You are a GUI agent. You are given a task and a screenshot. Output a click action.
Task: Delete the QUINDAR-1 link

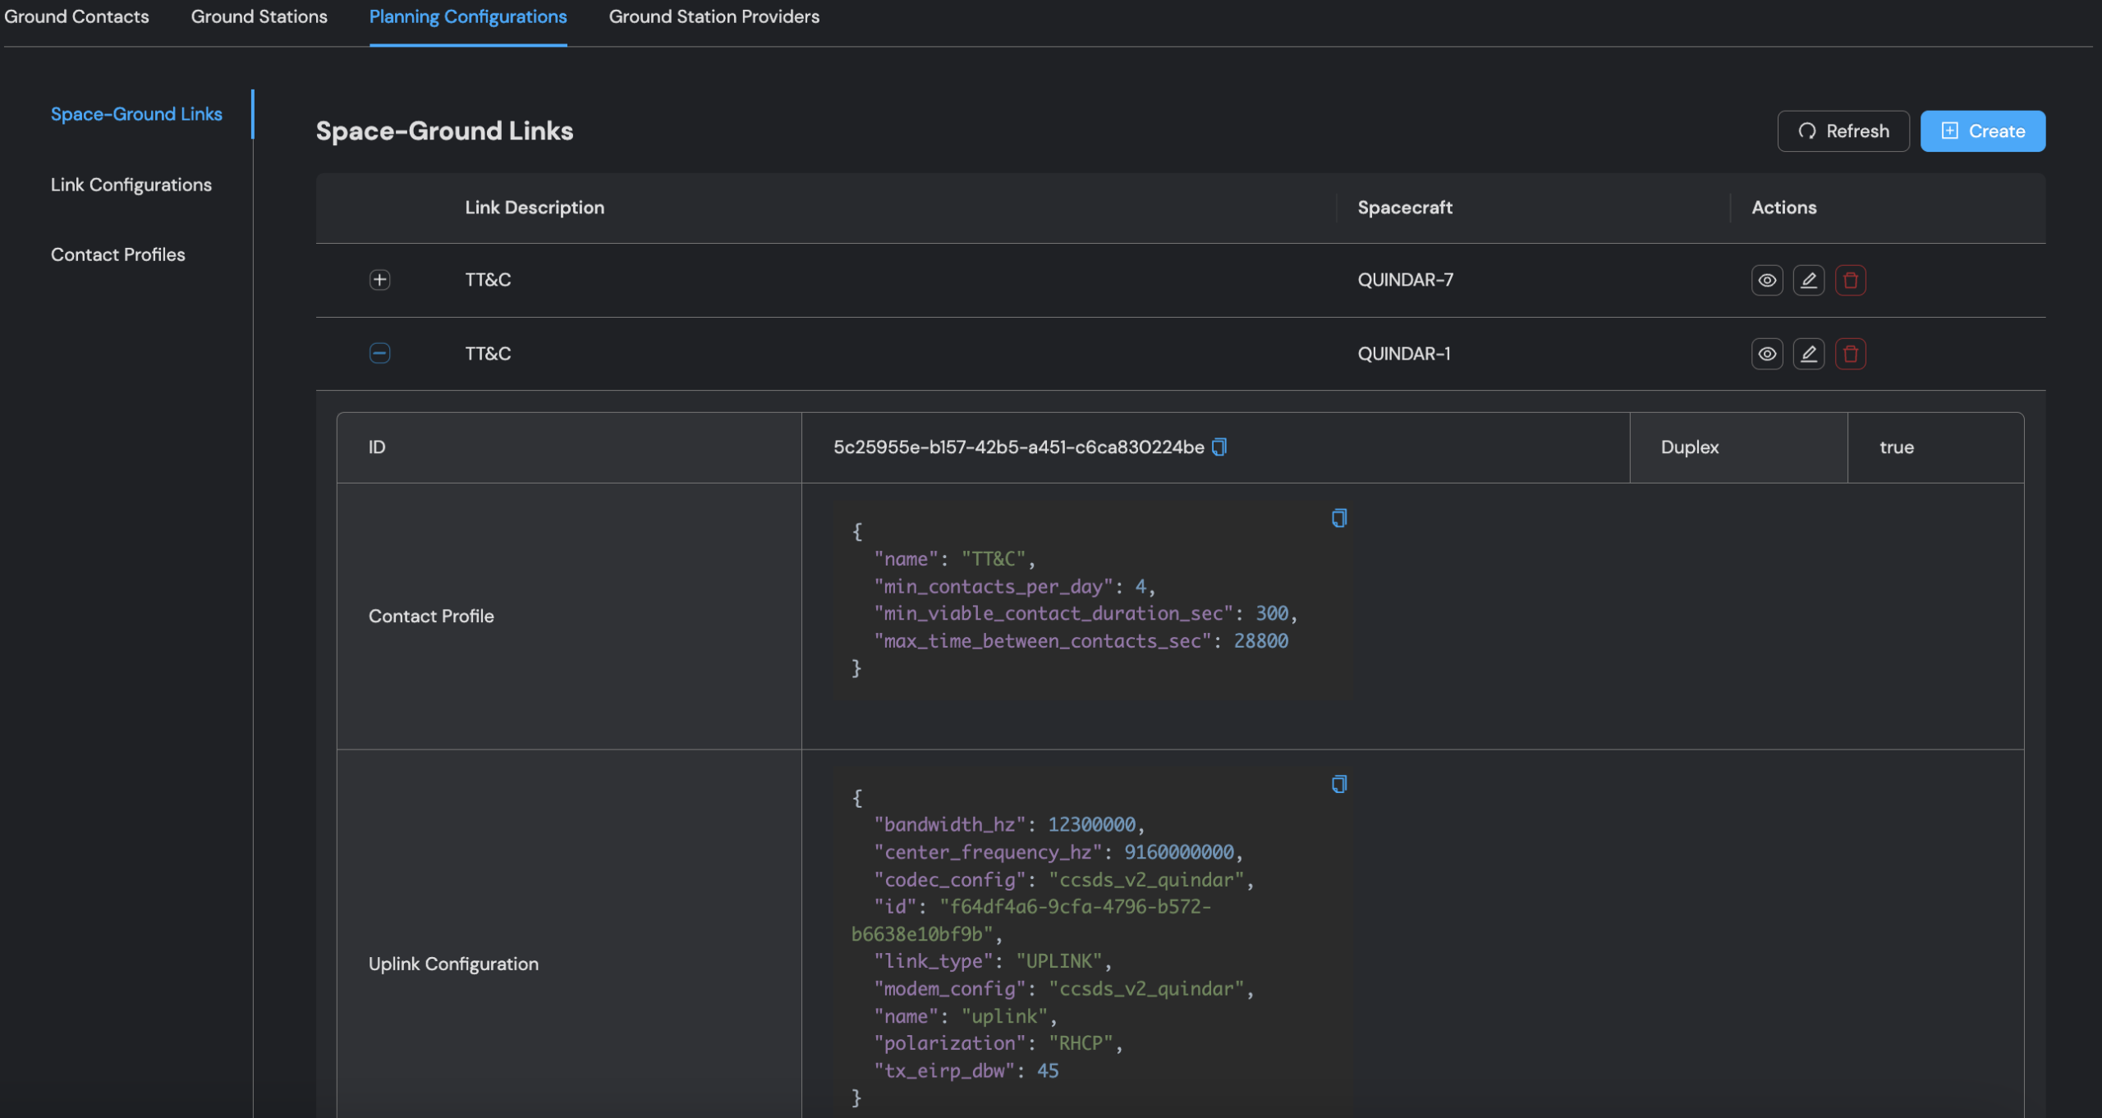[x=1850, y=354]
